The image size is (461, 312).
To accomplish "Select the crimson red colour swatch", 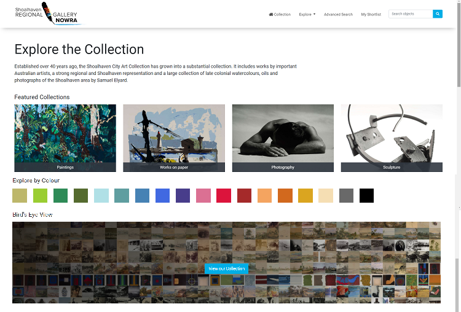I will click(x=224, y=196).
